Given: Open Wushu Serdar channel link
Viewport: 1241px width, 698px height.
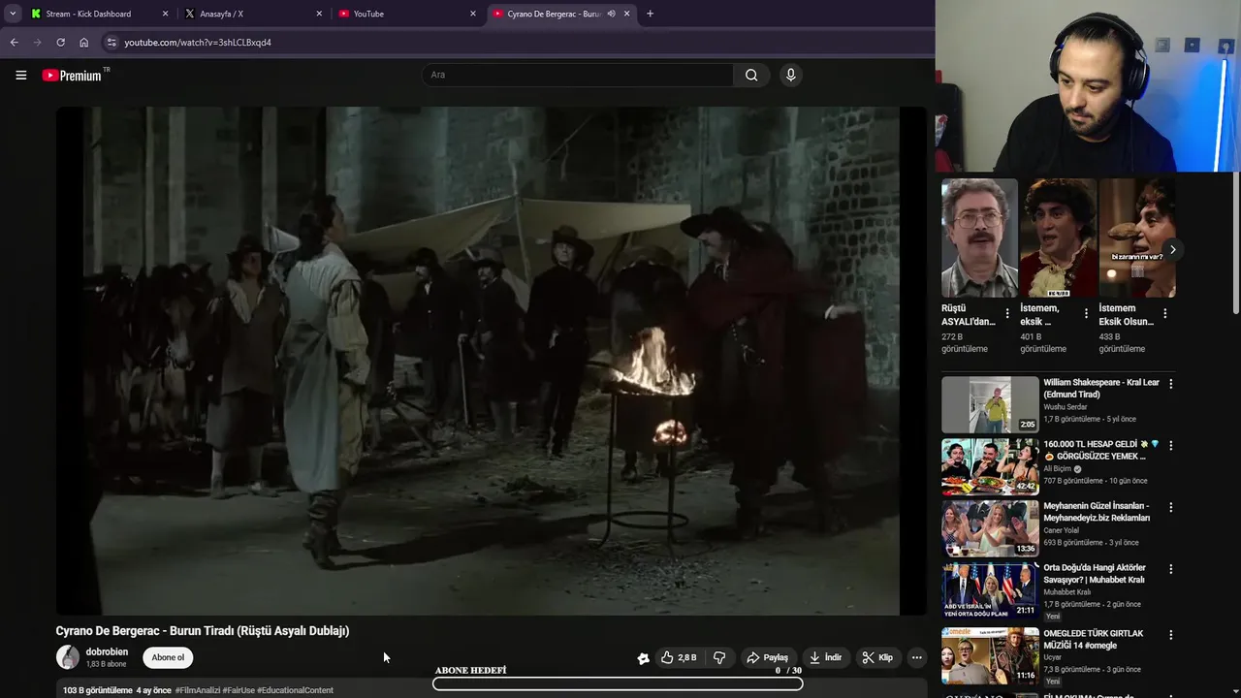Looking at the screenshot, I should [x=1066, y=407].
